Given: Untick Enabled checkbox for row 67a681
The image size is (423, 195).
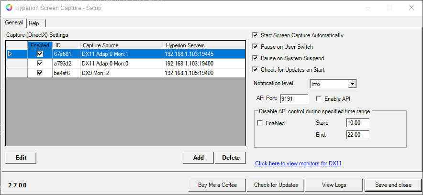Looking at the screenshot, I should point(40,54).
